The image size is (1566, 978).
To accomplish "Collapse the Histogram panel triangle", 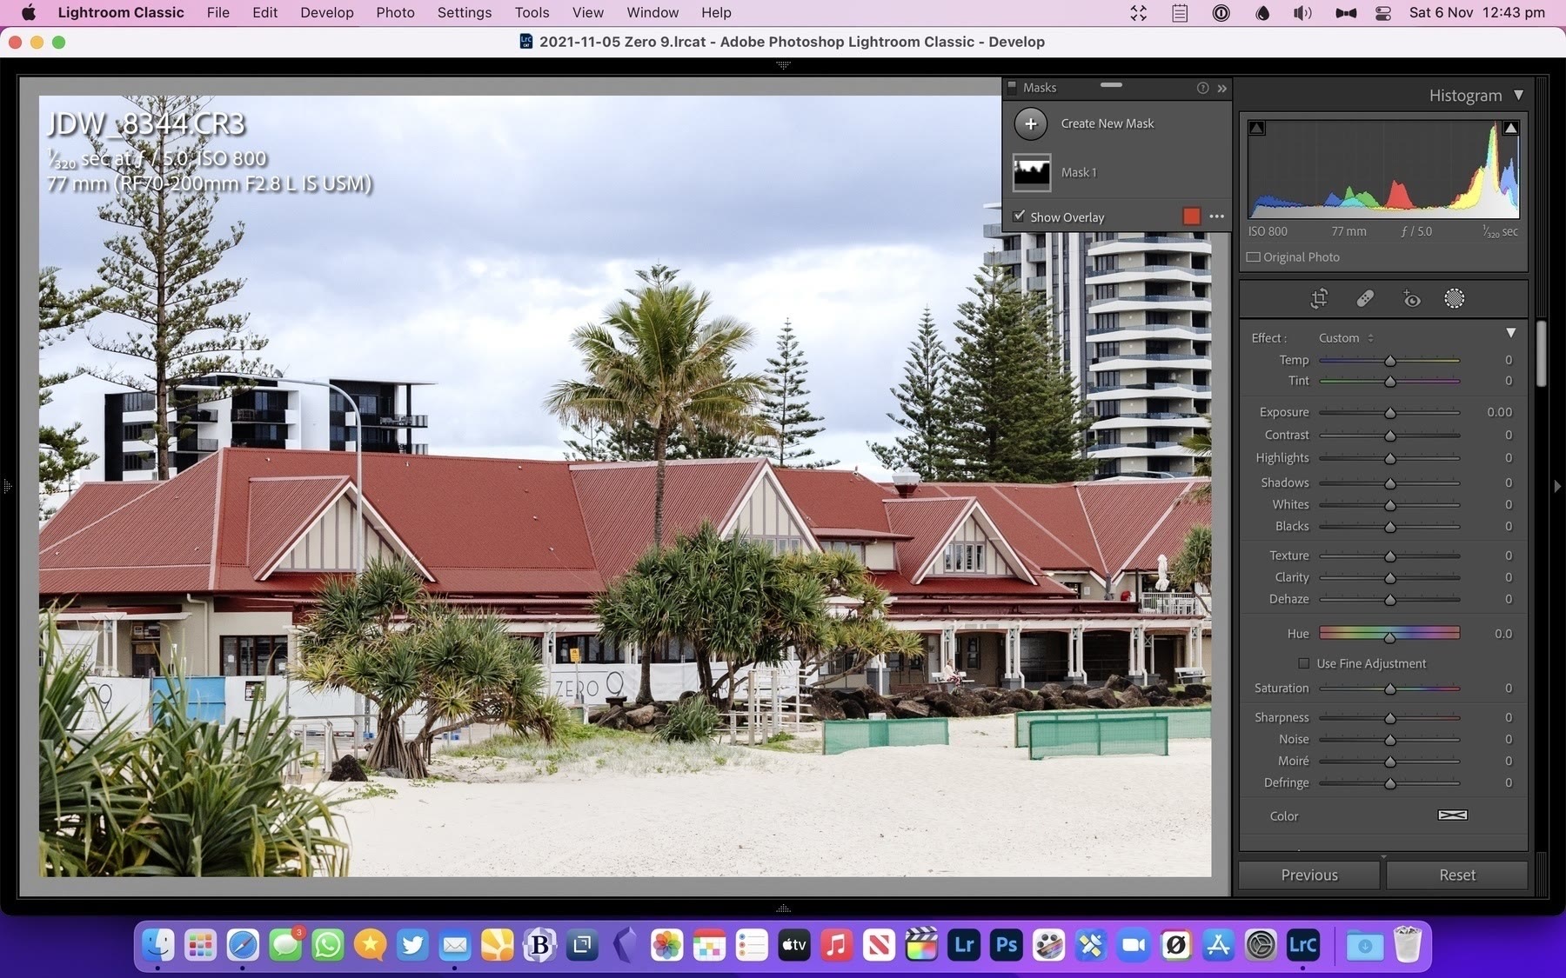I will [1518, 95].
